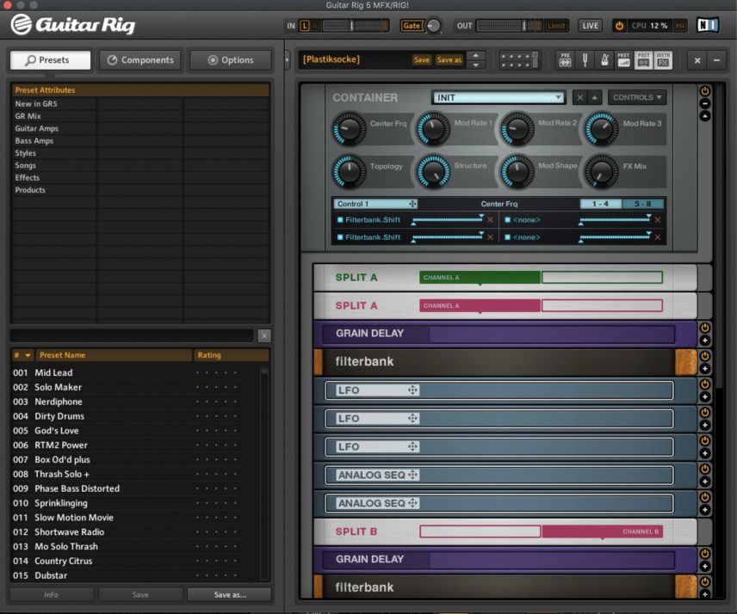This screenshot has width=737, height=614.
Task: Select the Guitar Amps attribute
Action: click(x=37, y=128)
